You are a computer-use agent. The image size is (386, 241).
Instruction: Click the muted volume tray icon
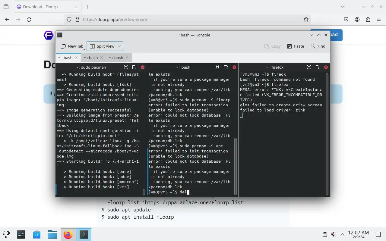pyautogui.click(x=334, y=234)
